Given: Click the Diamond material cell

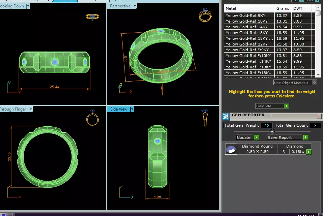Looking at the screenshot, I should [295, 146].
